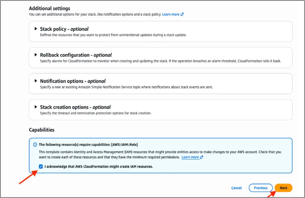
Task: Proceed with the orange Next button
Action: point(283,188)
